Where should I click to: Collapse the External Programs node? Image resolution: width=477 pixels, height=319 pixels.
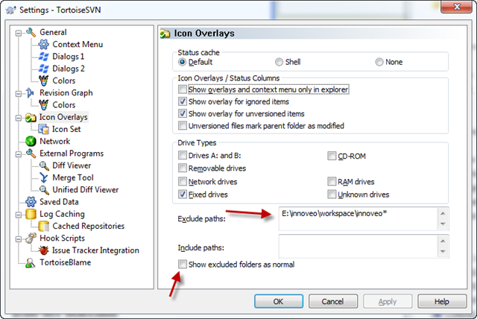tap(19, 154)
